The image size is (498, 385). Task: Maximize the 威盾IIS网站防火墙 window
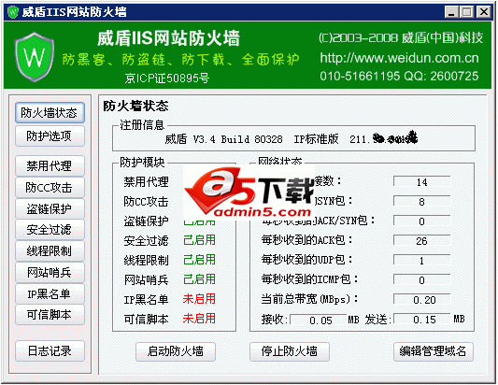[x=466, y=12]
